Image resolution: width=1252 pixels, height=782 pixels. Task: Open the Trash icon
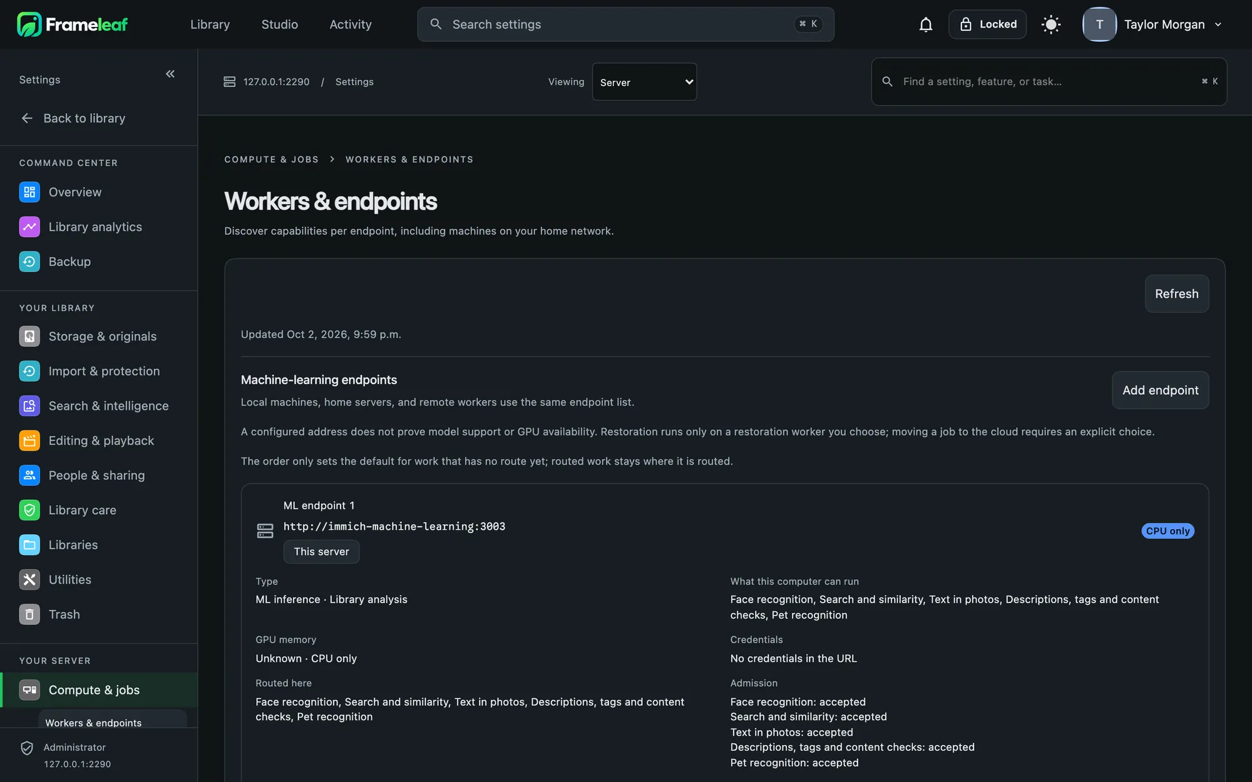[x=29, y=614]
